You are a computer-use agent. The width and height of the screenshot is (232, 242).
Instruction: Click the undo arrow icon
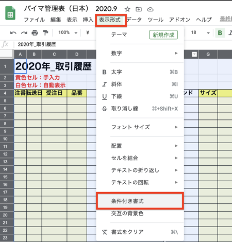click(x=13, y=32)
